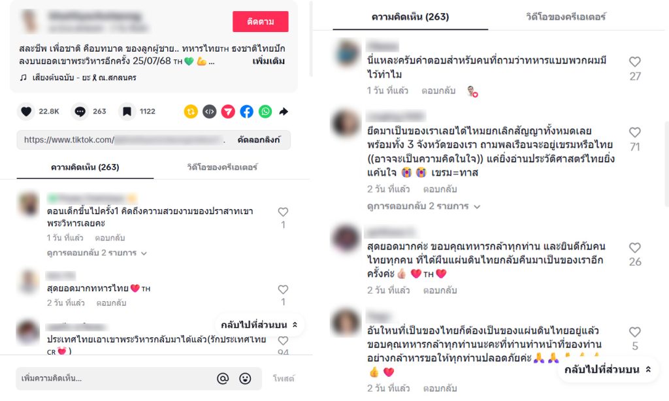The image size is (669, 401).
Task: Click the yellow repost icon
Action: point(191,111)
